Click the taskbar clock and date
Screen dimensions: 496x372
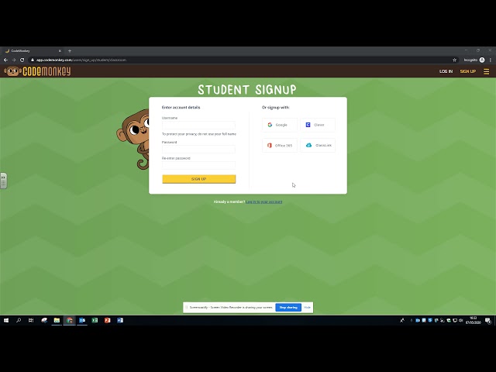(x=474, y=320)
